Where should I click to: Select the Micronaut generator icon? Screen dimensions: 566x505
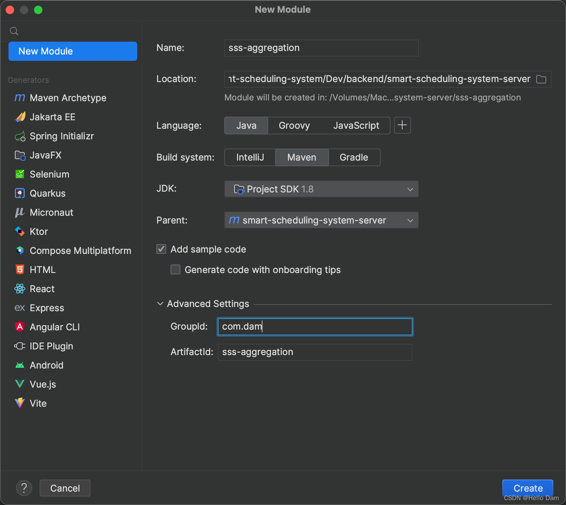pos(19,213)
